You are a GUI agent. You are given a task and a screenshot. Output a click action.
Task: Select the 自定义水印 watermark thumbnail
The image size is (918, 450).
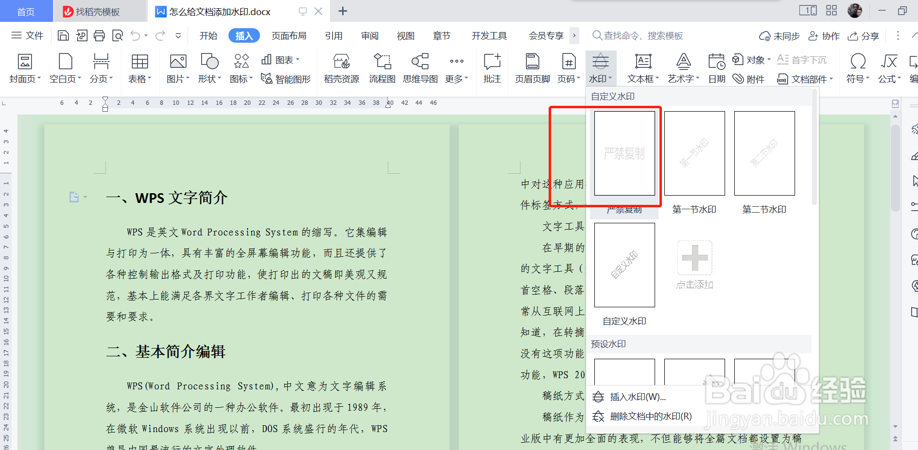click(x=624, y=265)
